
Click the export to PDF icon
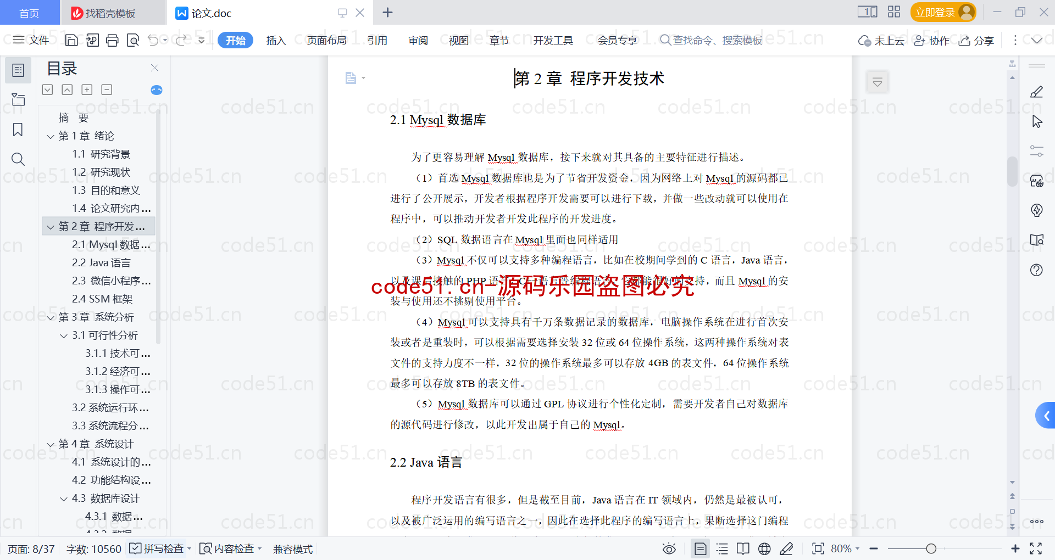[92, 40]
